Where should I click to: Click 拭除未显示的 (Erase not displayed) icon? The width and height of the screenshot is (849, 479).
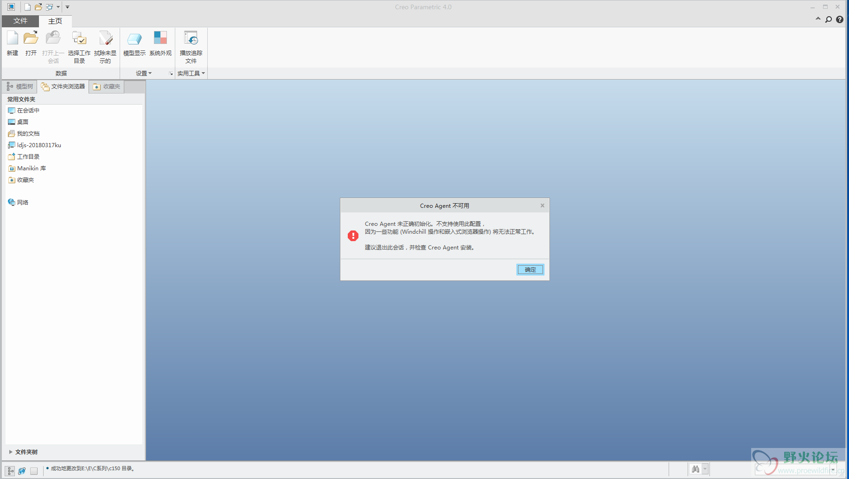point(105,47)
